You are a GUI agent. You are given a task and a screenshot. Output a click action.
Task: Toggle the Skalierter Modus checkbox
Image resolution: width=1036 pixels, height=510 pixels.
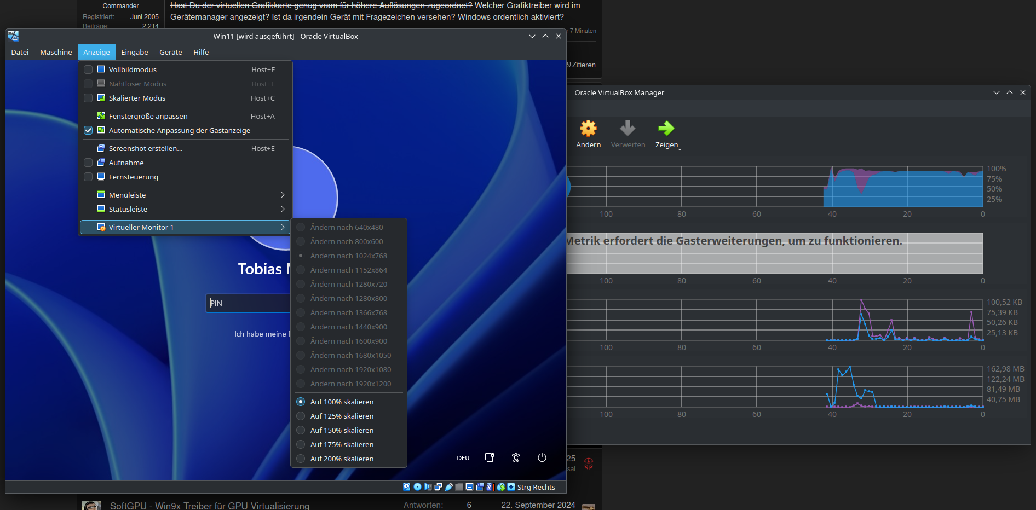pos(88,98)
